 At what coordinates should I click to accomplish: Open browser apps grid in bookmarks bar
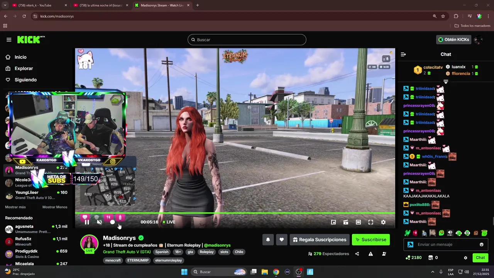(5, 26)
